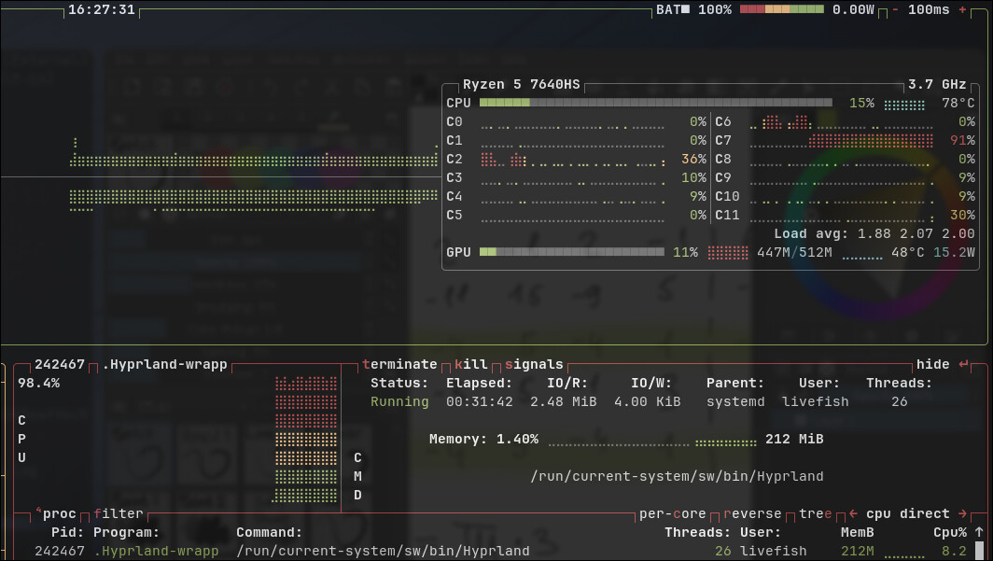Kill the selected process
Viewport: 993px width, 561px height.
(x=471, y=364)
